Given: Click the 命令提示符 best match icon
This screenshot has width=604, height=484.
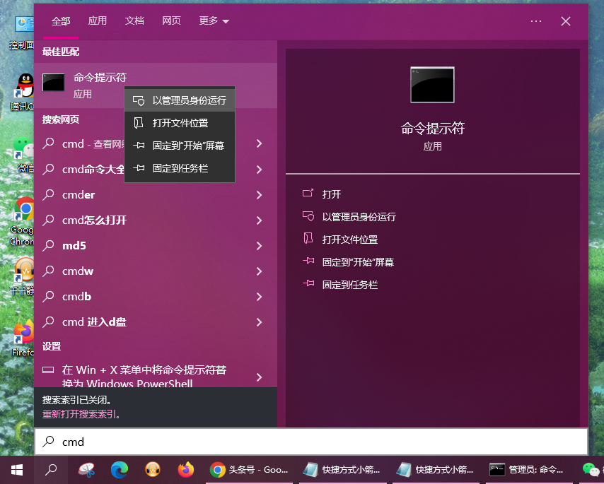Looking at the screenshot, I should [x=53, y=83].
